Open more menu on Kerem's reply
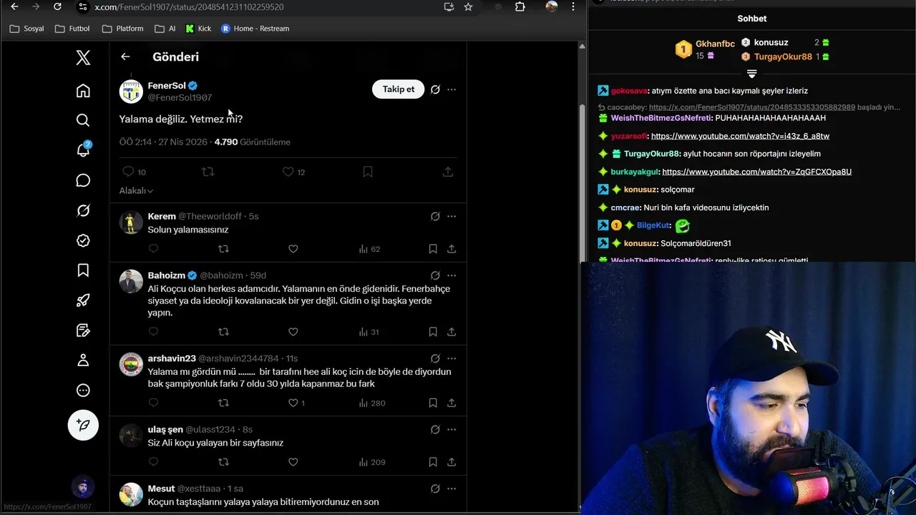This screenshot has width=916, height=515. [x=452, y=216]
